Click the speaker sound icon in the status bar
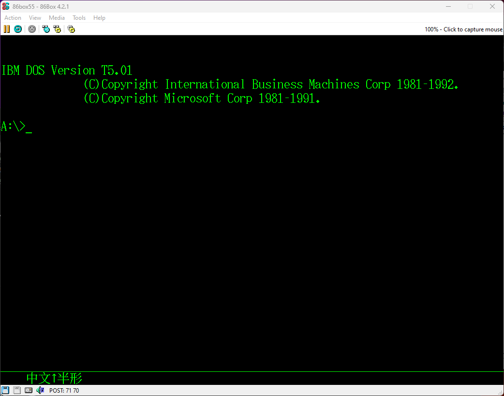This screenshot has width=504, height=396. click(40, 390)
